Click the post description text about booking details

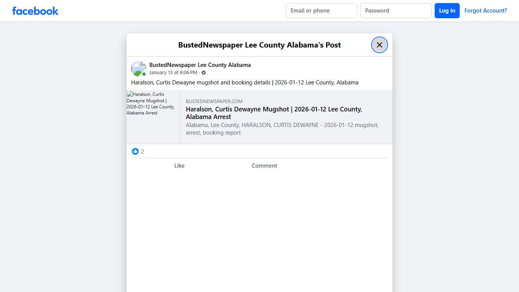coord(245,82)
